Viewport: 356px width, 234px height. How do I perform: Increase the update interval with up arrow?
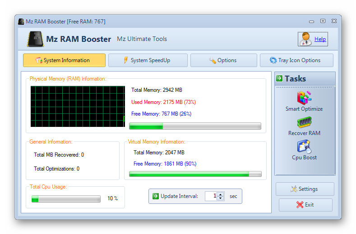click(x=221, y=194)
